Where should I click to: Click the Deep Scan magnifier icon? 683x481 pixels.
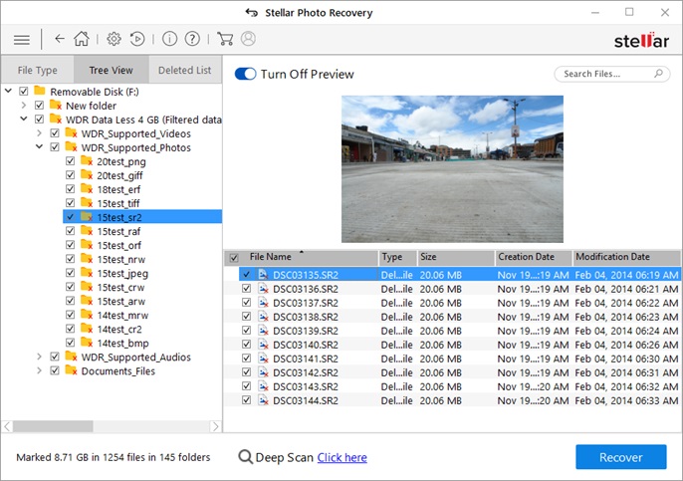pos(245,457)
